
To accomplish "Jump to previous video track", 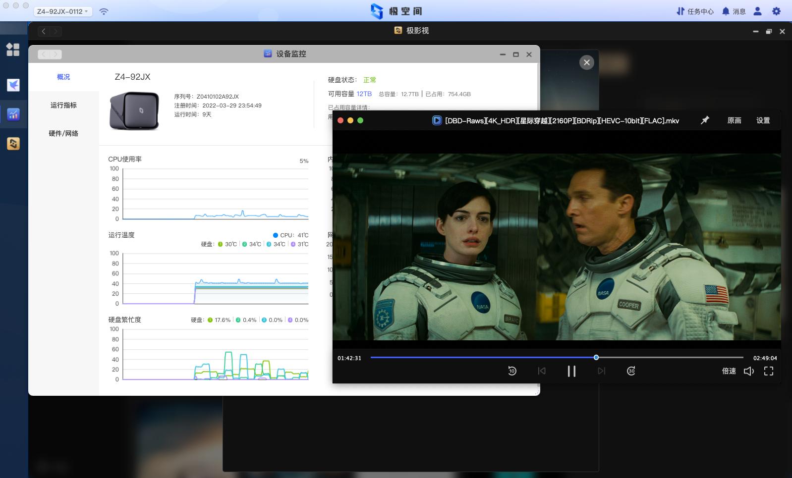I will 542,371.
